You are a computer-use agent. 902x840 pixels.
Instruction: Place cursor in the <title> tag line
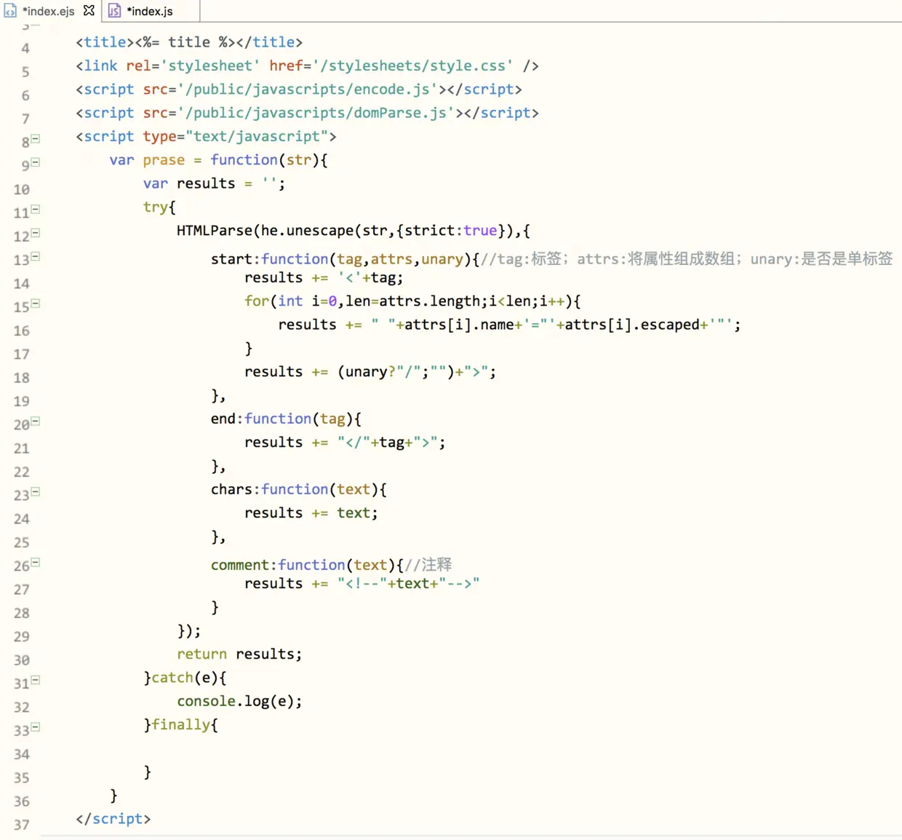click(x=189, y=42)
